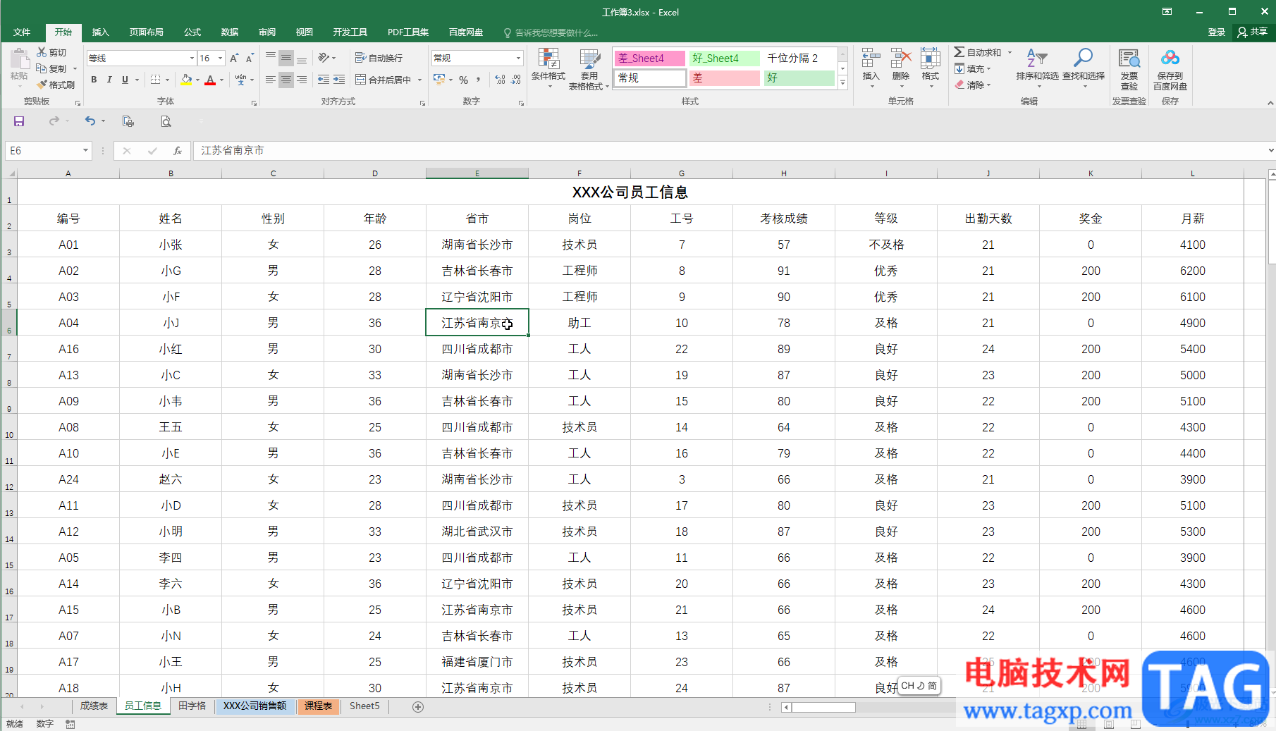
Task: Click the 登录 (Sign in) link
Action: point(1216,32)
